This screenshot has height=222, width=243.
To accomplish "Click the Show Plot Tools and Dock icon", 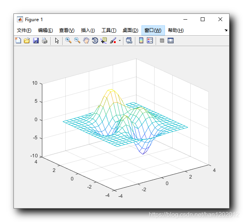I will (171, 41).
